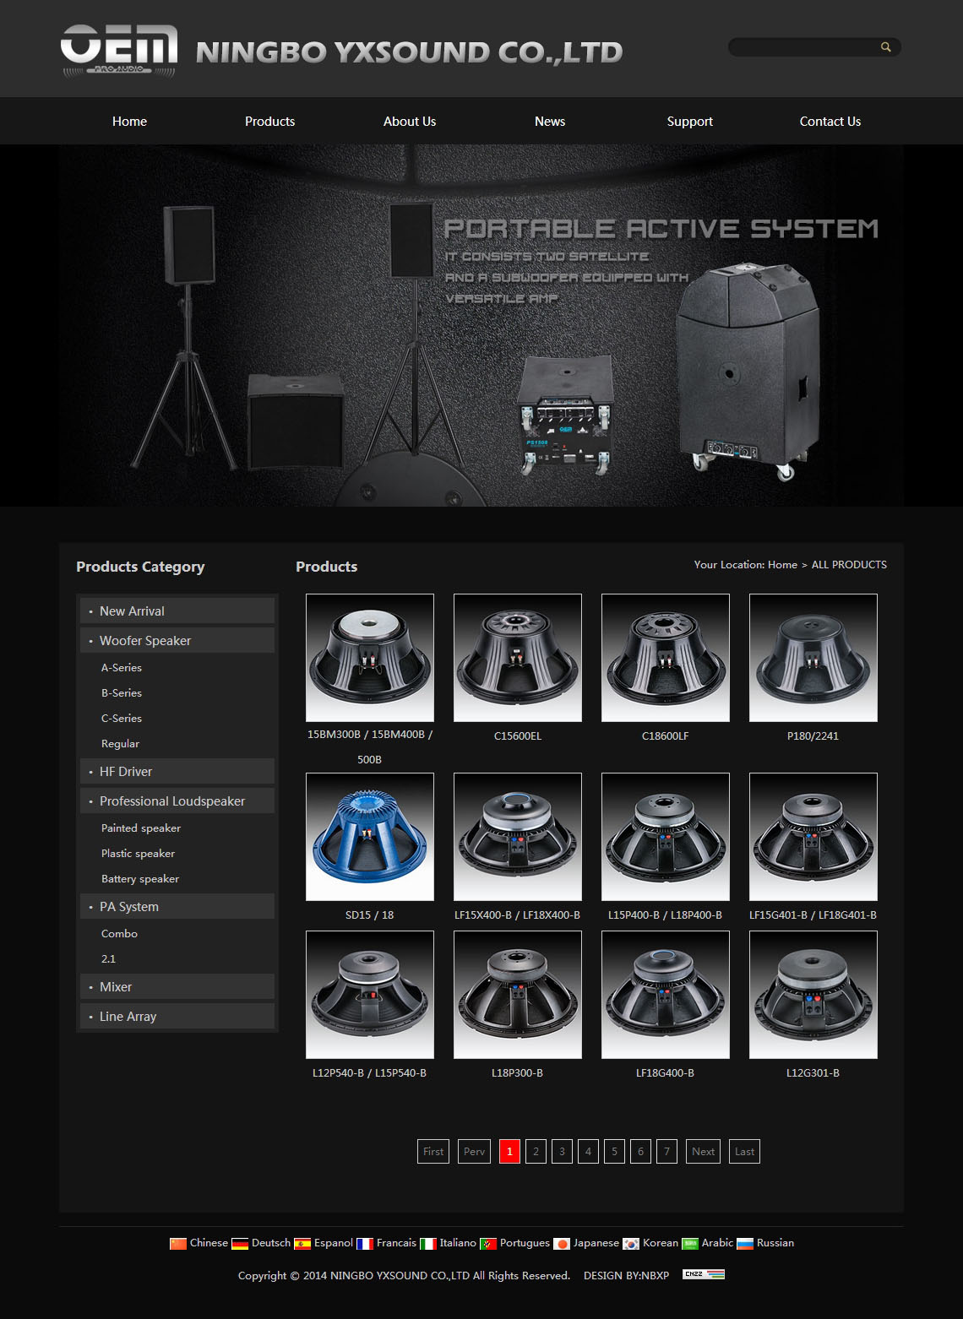Select the German flag icon
963x1319 pixels.
coord(240,1244)
